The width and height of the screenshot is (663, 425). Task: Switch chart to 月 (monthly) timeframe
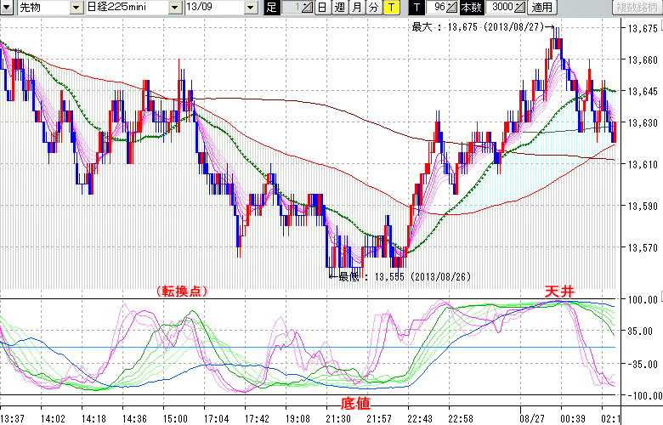click(x=356, y=8)
